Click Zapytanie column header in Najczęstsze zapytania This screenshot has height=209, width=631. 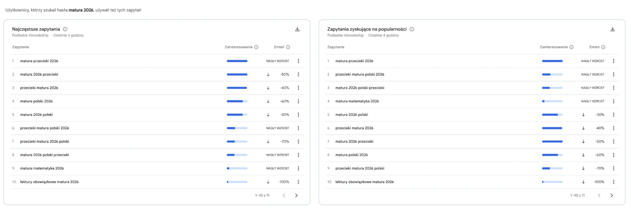[21, 47]
